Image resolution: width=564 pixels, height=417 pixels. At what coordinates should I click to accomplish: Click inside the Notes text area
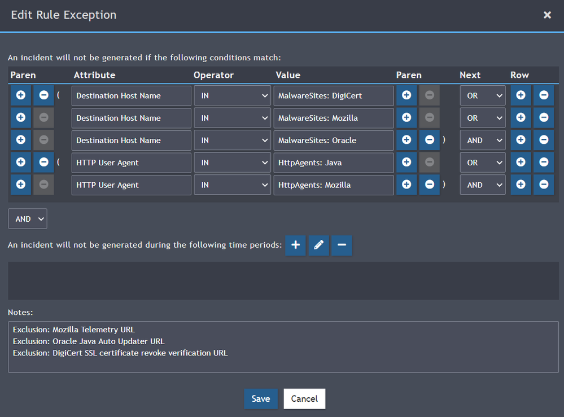283,346
